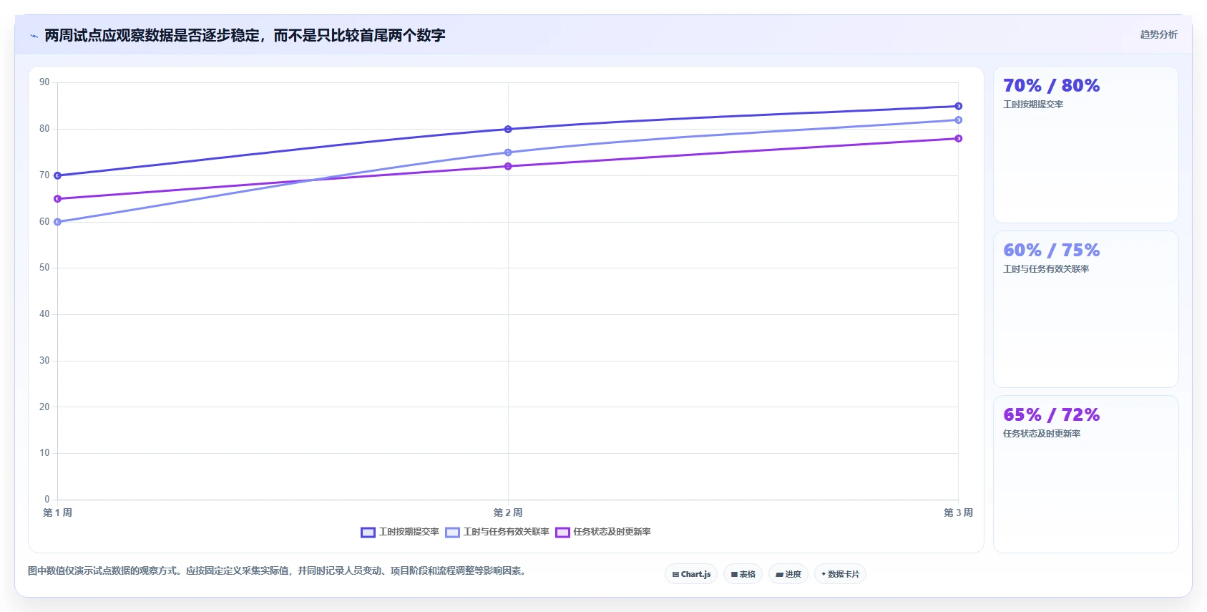Click the 0 y-axis tick label
The height and width of the screenshot is (612, 1207).
tap(47, 500)
